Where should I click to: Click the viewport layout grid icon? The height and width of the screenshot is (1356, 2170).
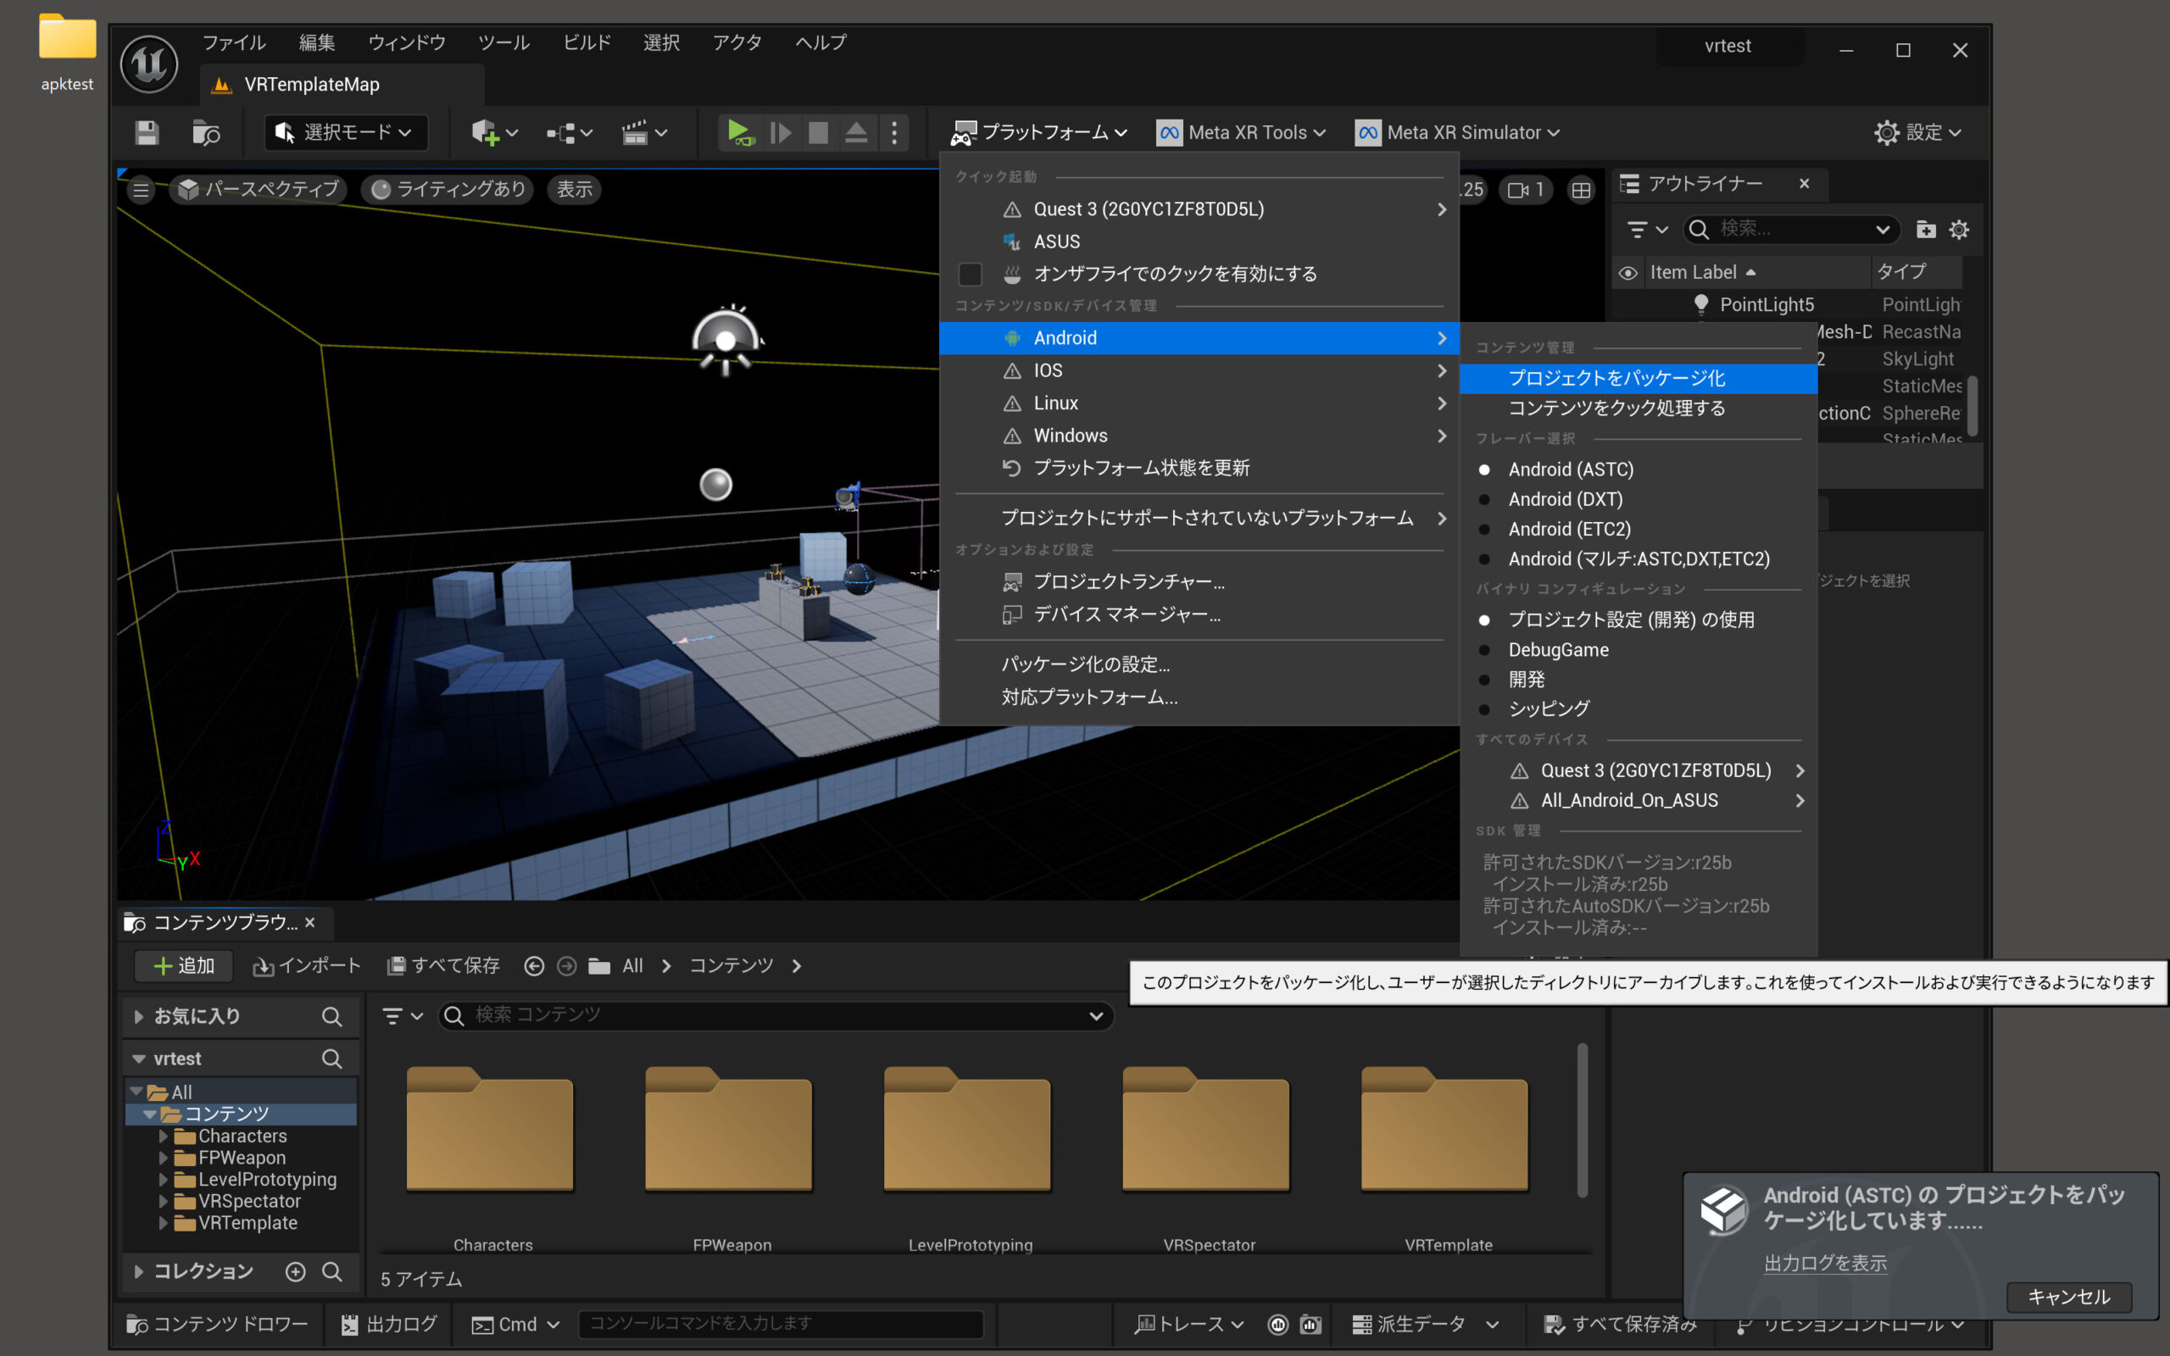(x=1581, y=190)
